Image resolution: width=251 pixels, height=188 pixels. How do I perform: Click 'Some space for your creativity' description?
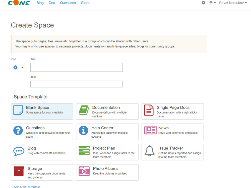[x=44, y=112]
